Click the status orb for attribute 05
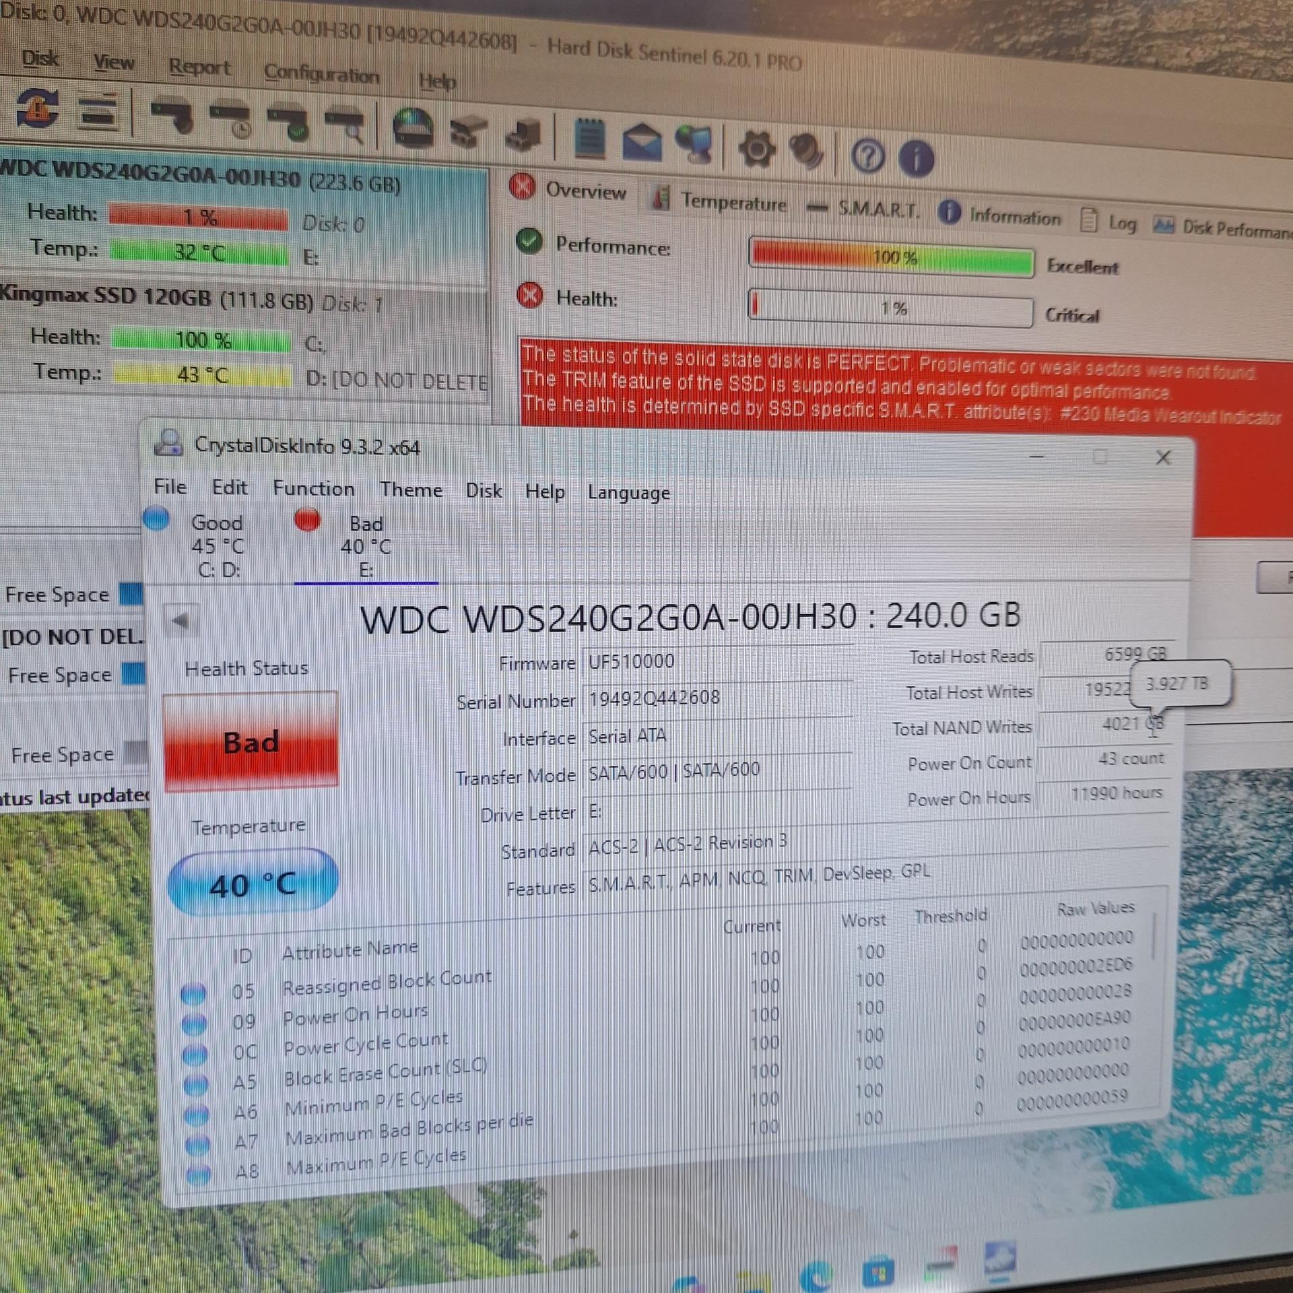 194,993
